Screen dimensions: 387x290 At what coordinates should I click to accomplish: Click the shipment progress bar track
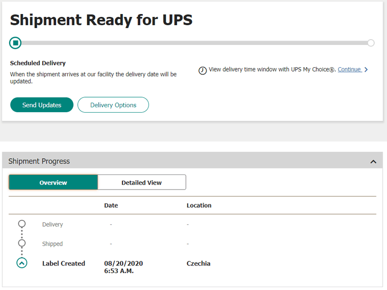193,43
